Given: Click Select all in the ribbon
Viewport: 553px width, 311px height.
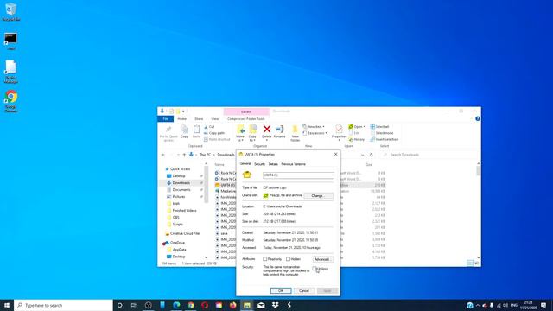Looking at the screenshot, I should [x=380, y=127].
